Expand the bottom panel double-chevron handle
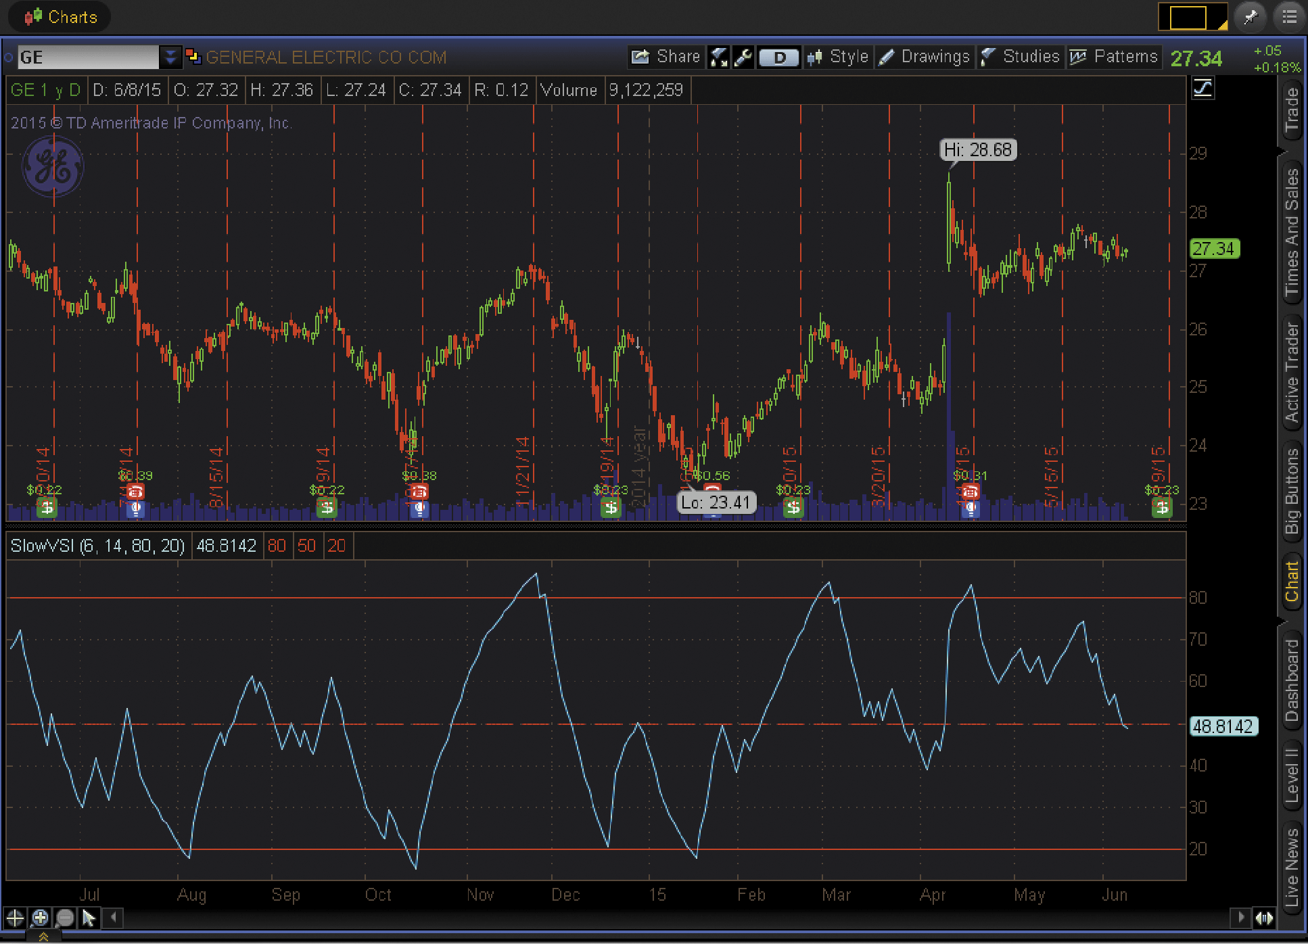This screenshot has height=944, width=1308. pyautogui.click(x=43, y=937)
